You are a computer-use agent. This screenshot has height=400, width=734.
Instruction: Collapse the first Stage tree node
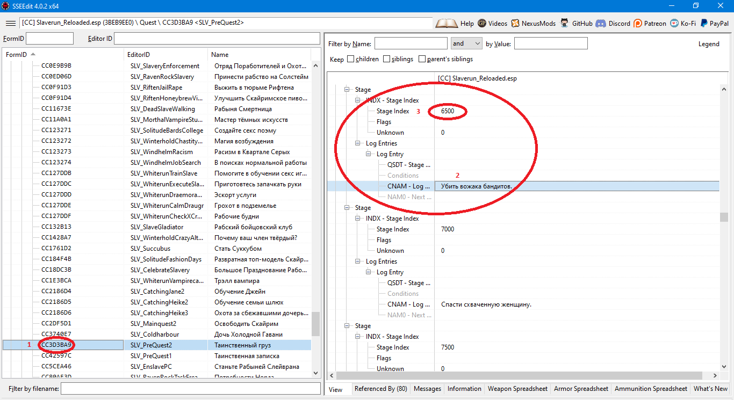(348, 90)
